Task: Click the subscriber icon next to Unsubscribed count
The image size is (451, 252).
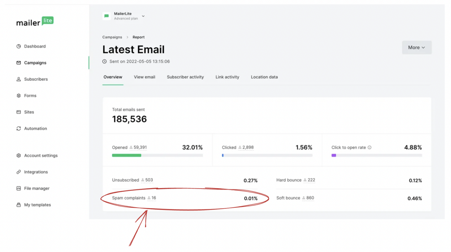Action: click(143, 180)
